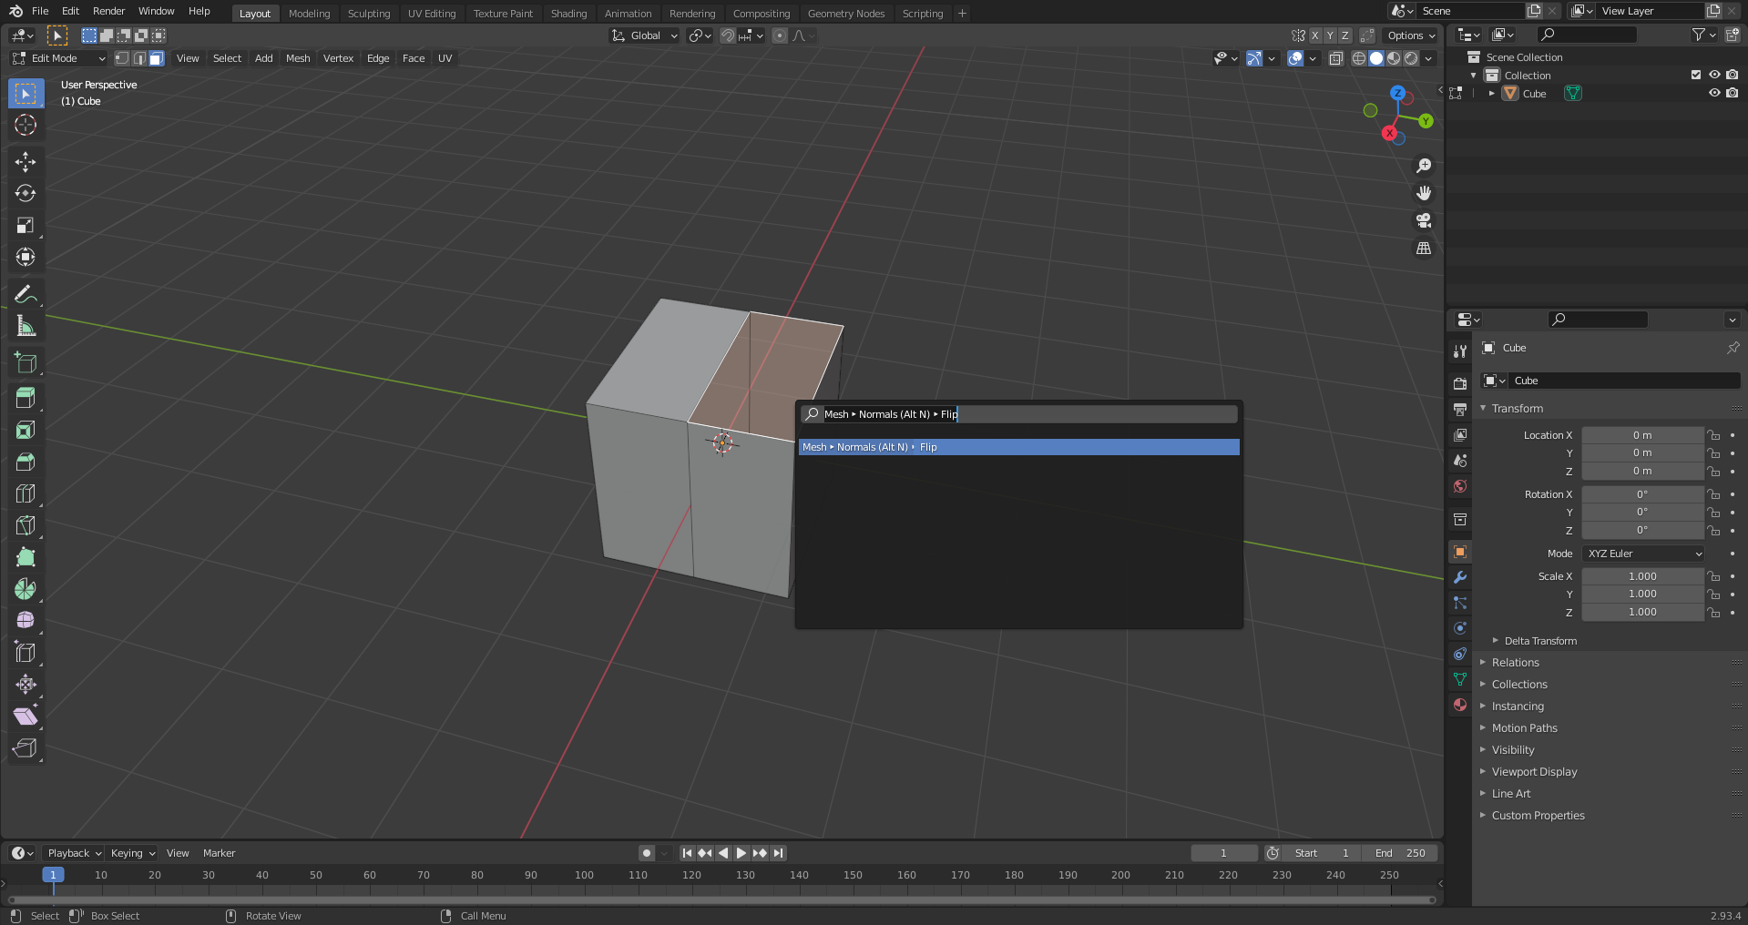
Task: Activate the Transform tool
Action: coord(26,258)
